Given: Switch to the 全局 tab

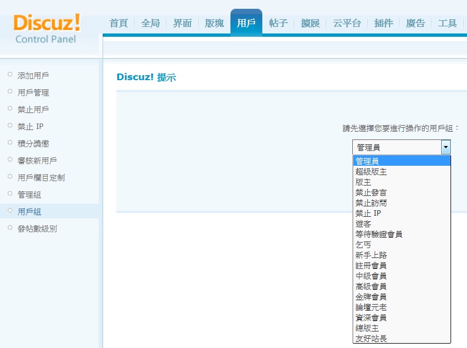Looking at the screenshot, I should pos(150,23).
